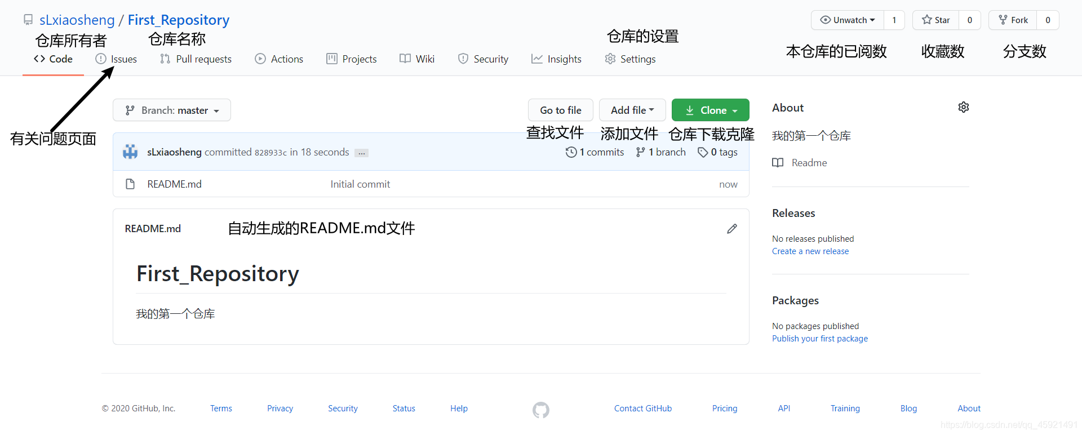Image resolution: width=1082 pixels, height=435 pixels.
Task: Open the repository Security tab
Action: [483, 59]
